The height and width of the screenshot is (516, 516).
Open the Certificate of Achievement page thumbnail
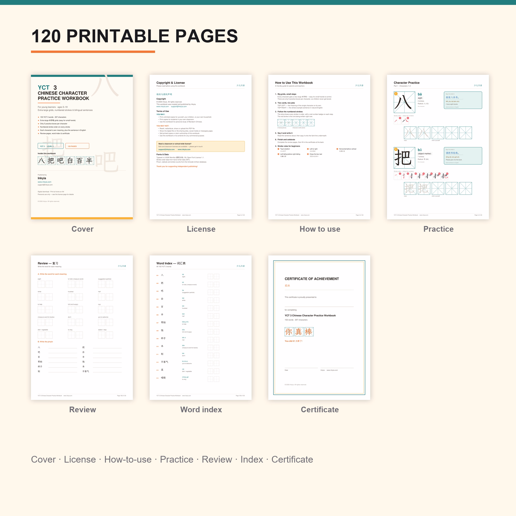pos(319,327)
